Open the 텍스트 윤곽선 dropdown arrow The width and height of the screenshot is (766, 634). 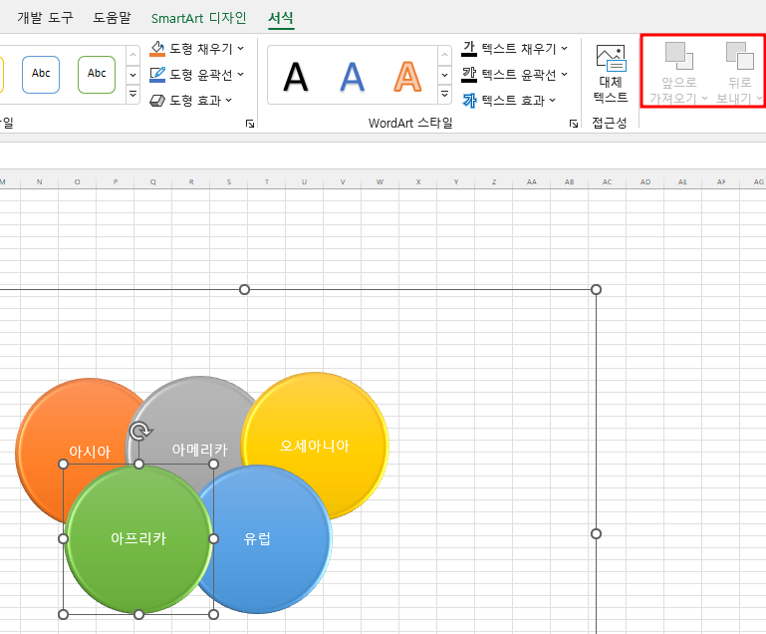pyautogui.click(x=564, y=75)
